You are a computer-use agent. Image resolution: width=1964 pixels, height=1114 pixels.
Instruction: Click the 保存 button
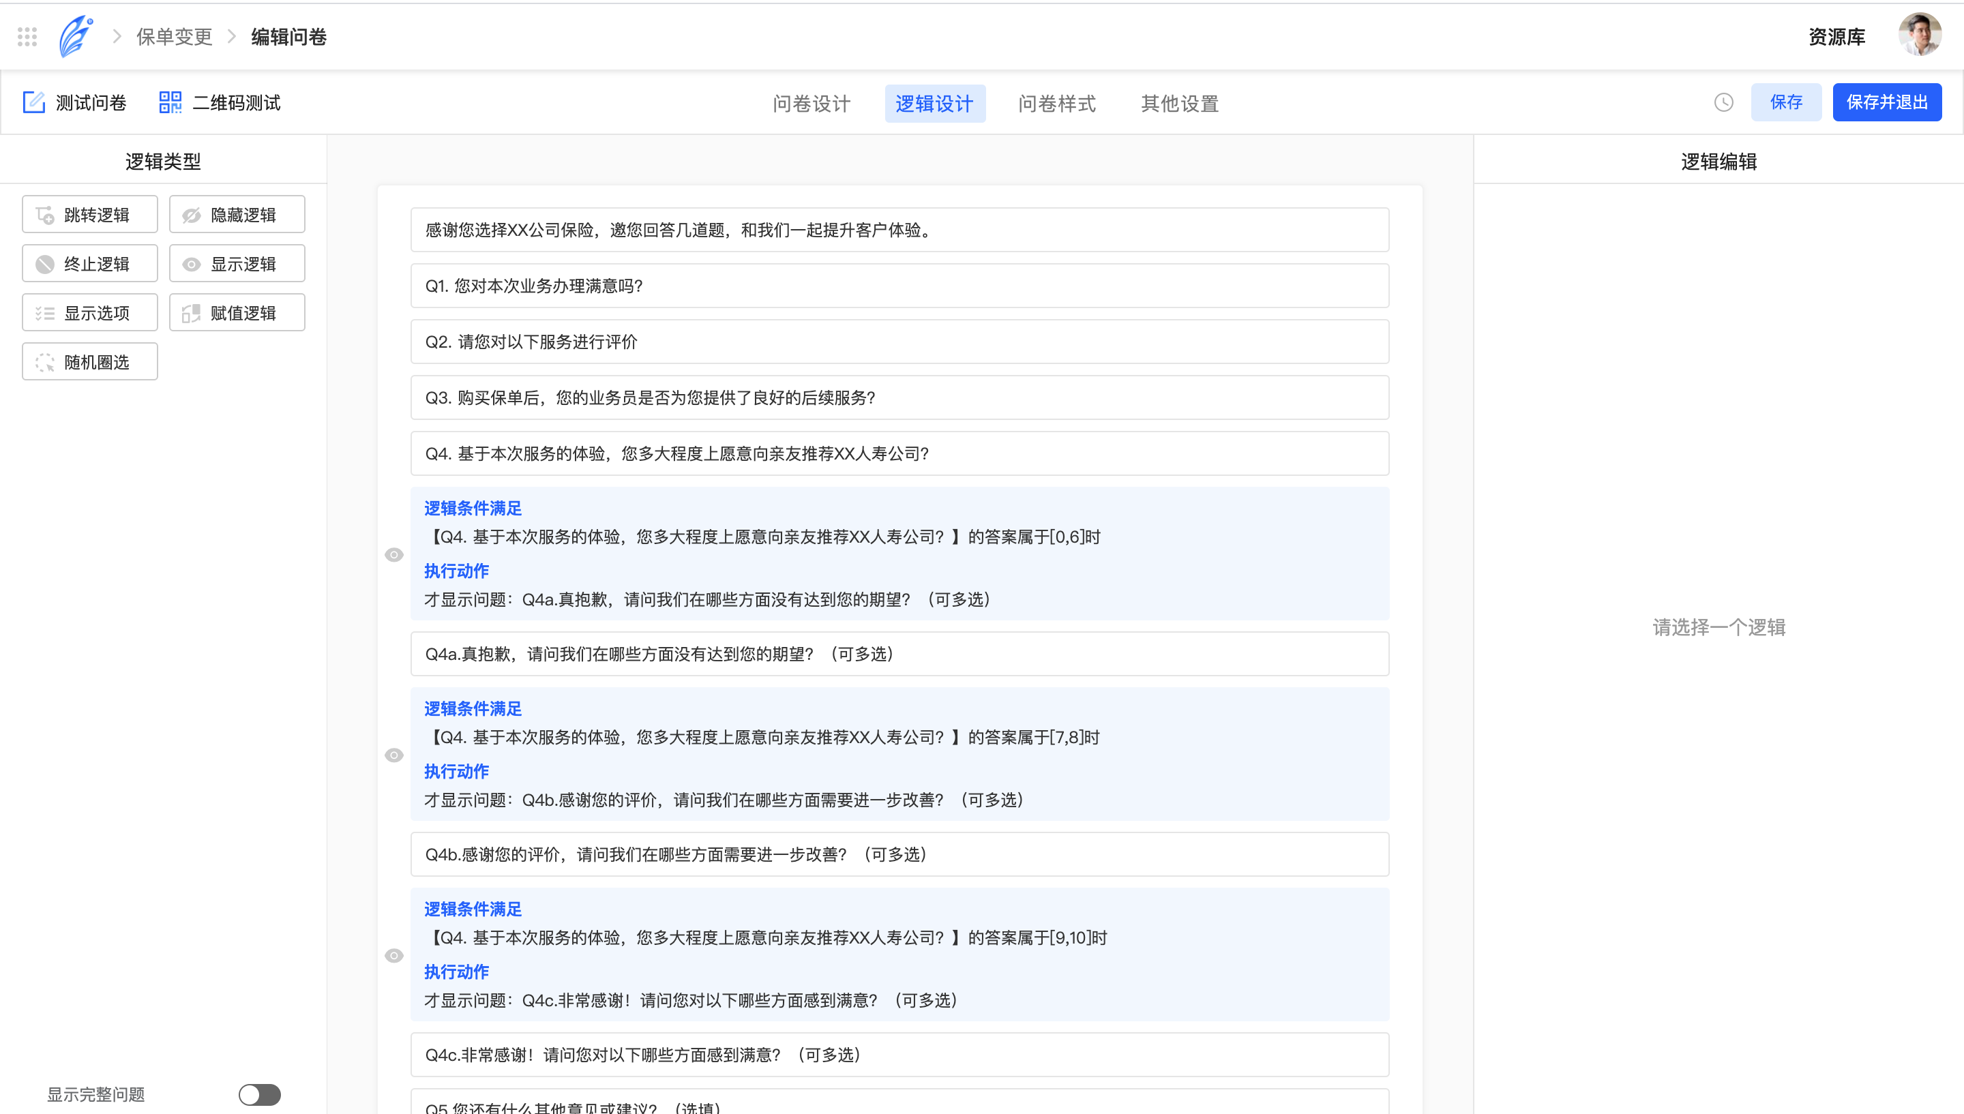pos(1786,102)
